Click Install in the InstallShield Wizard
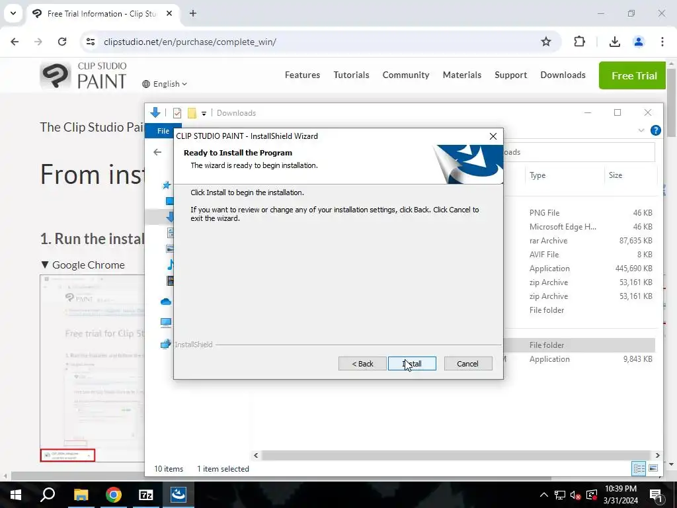 pos(412,364)
